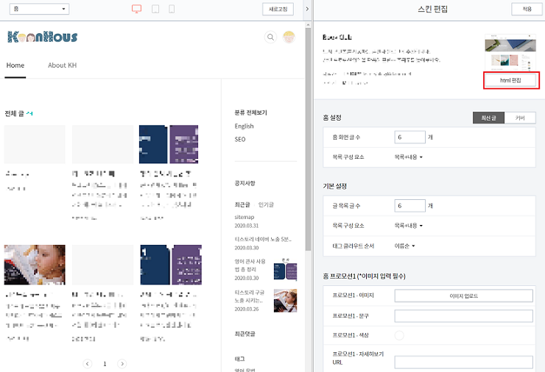Open the Home navigation tab

15,65
